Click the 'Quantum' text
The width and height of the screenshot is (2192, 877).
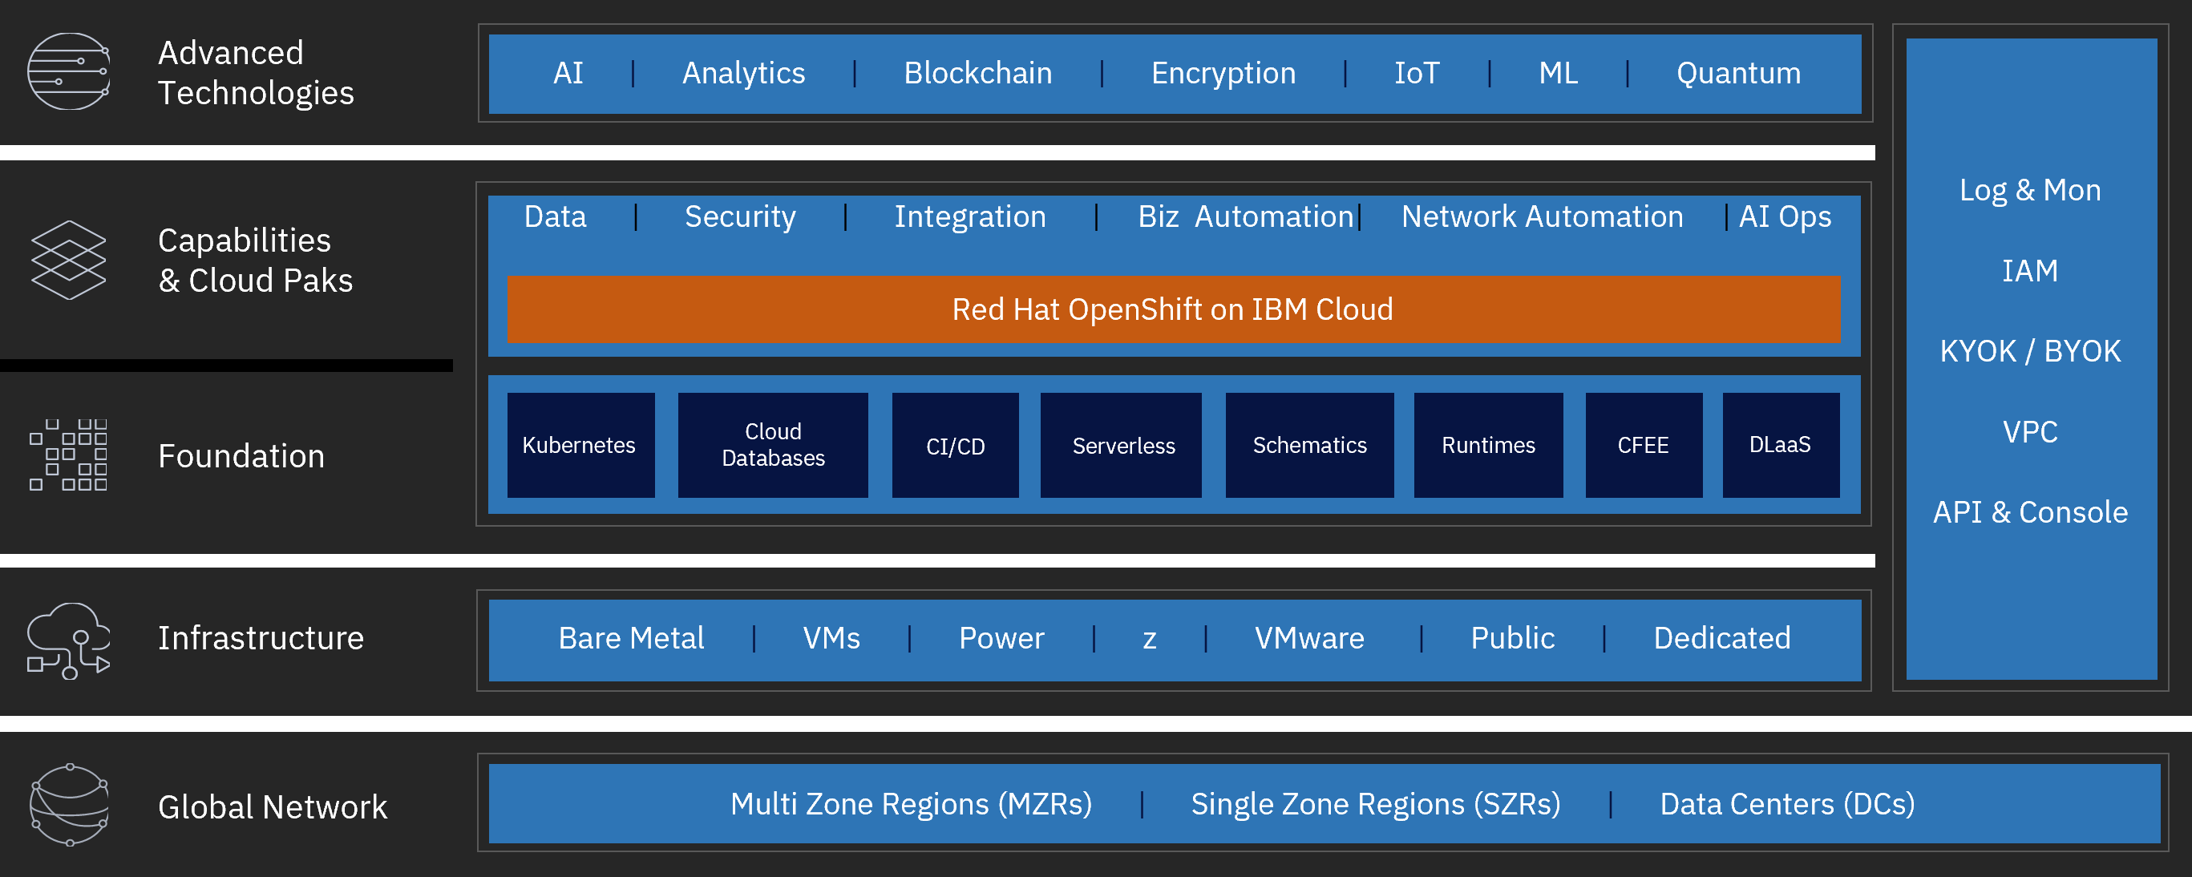tap(1738, 74)
